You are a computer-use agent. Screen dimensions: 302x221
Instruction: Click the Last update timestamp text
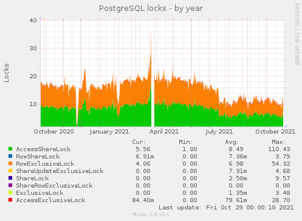tap(226, 208)
